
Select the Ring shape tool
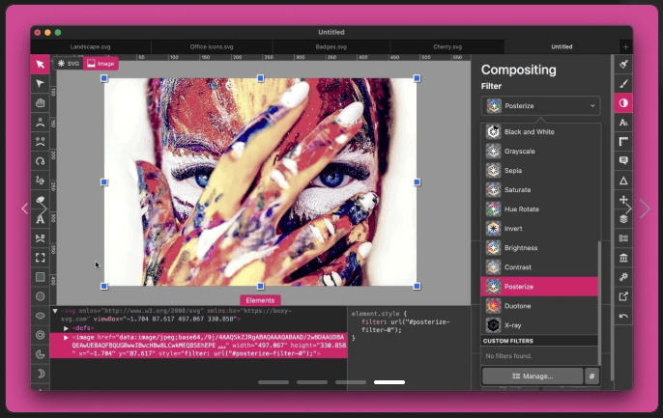(41, 335)
